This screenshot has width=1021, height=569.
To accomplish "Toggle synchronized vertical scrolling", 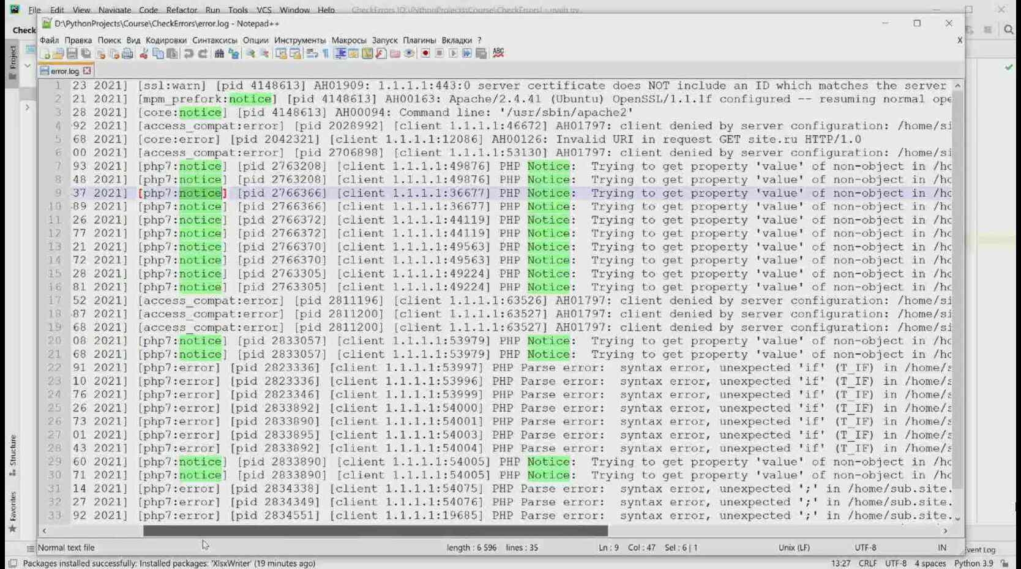I will [281, 53].
